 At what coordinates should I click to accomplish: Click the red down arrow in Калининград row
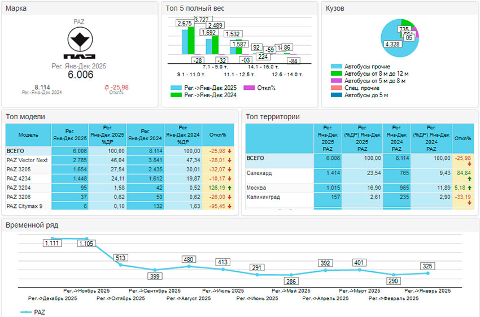click(x=469, y=203)
